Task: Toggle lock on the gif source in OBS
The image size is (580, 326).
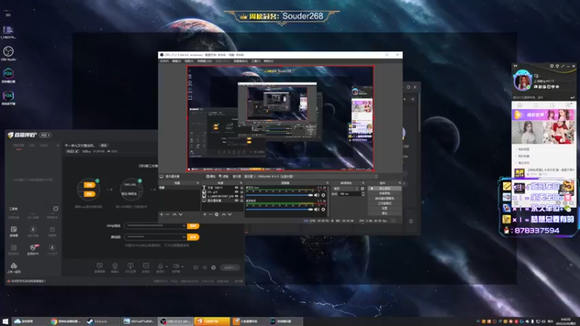Action: click(241, 192)
